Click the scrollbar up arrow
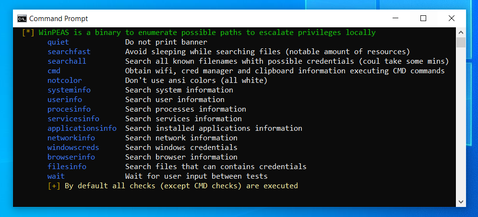 [461, 32]
